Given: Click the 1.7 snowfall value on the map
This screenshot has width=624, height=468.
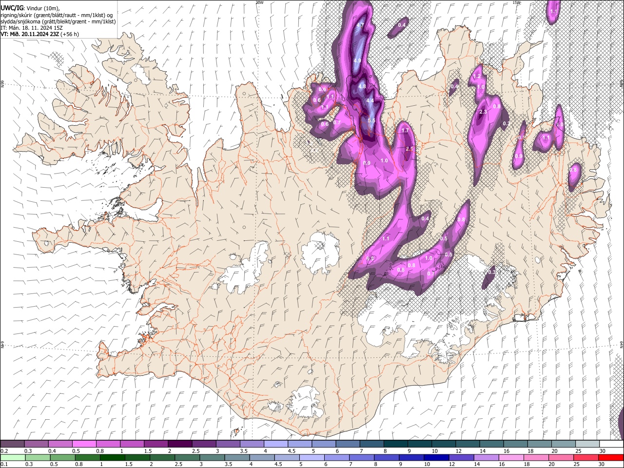Looking at the screenshot, I should point(405,131).
